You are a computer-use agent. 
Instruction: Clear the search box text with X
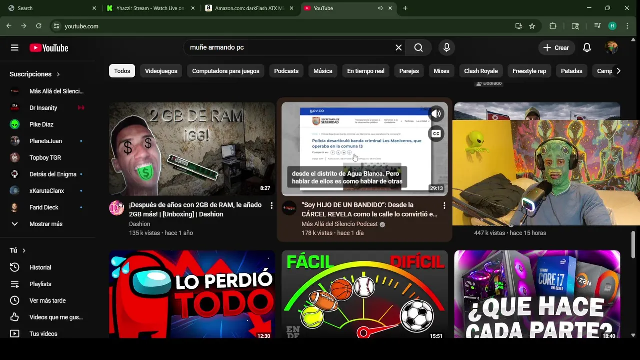398,47
